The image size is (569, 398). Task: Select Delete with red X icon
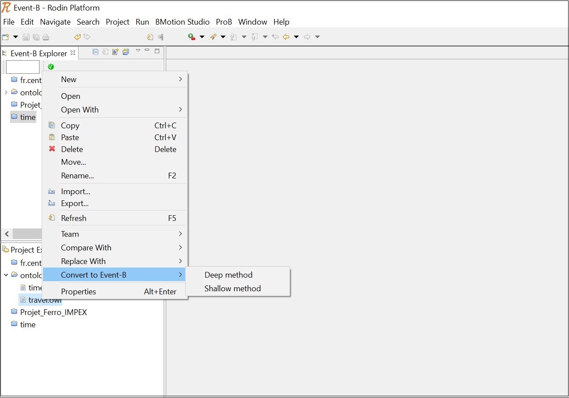[115, 149]
